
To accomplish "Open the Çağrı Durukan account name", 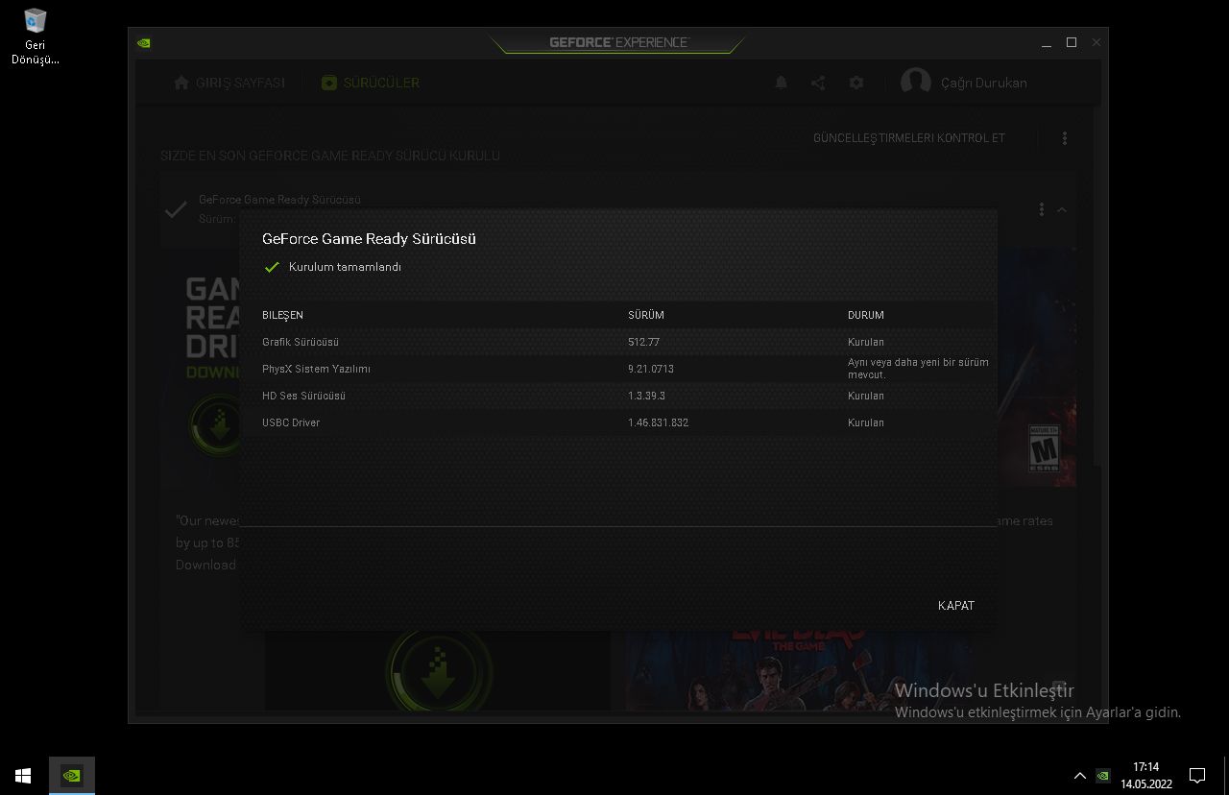I will tap(984, 83).
